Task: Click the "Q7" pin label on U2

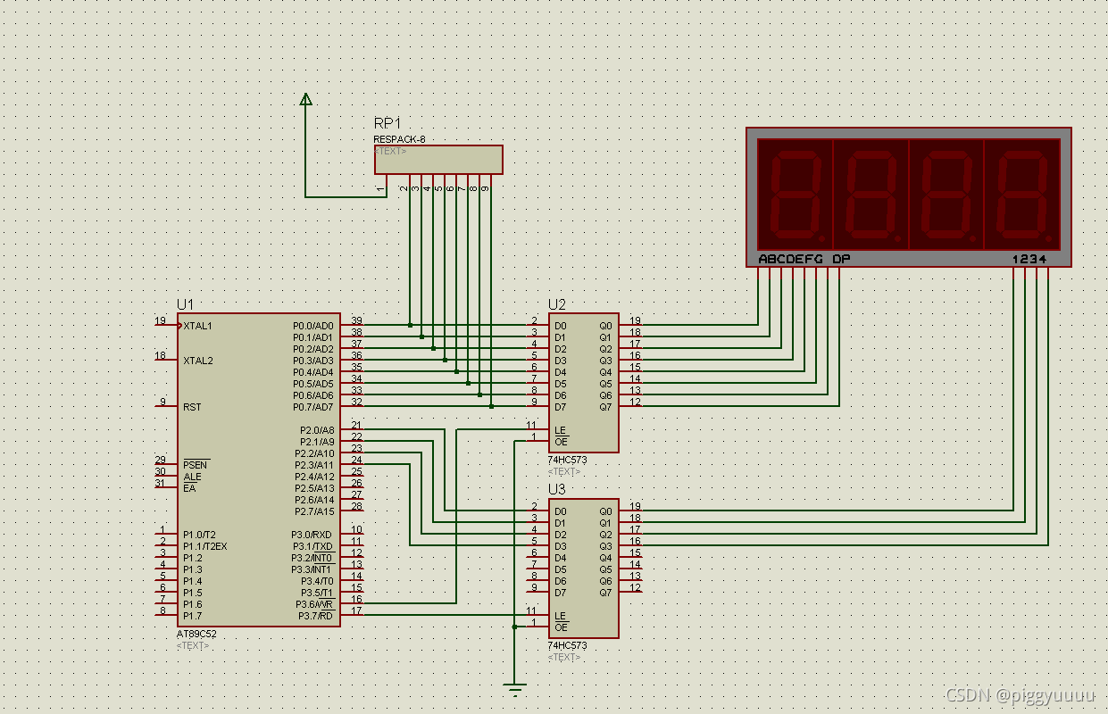Action: point(605,407)
